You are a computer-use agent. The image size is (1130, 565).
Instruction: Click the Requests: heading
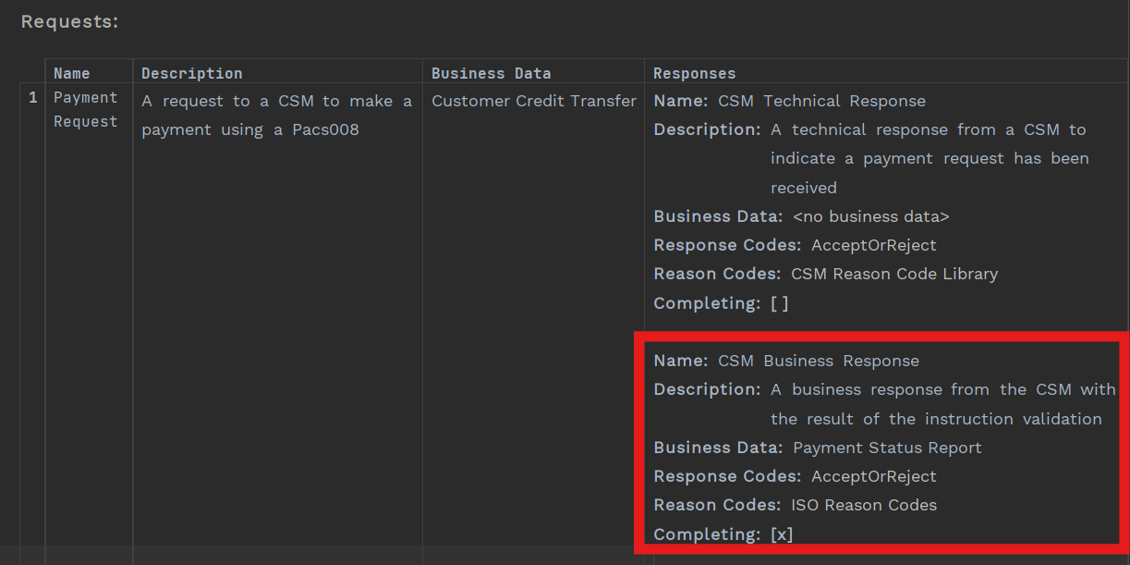click(x=70, y=21)
